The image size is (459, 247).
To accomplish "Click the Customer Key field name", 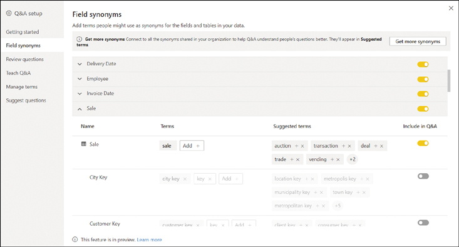I will (105, 224).
